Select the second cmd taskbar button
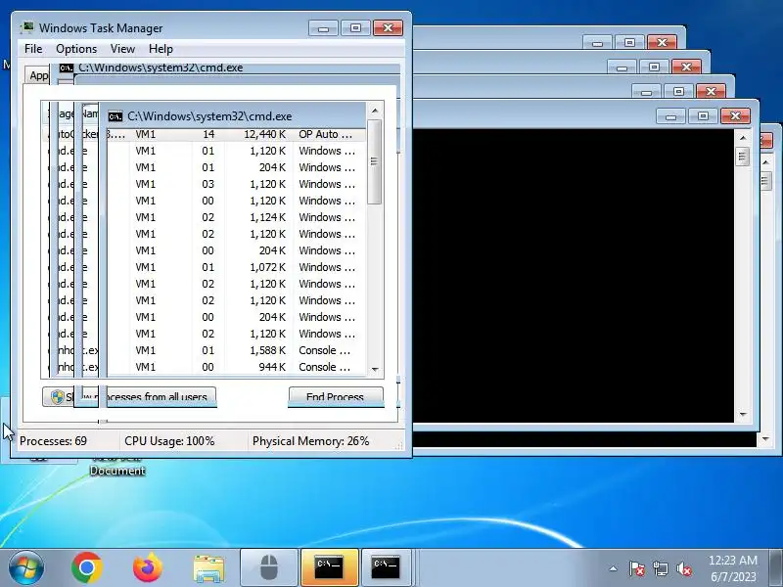 386,568
